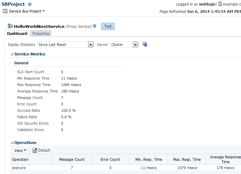Open the Server Cluster combo box

[x=124, y=45]
